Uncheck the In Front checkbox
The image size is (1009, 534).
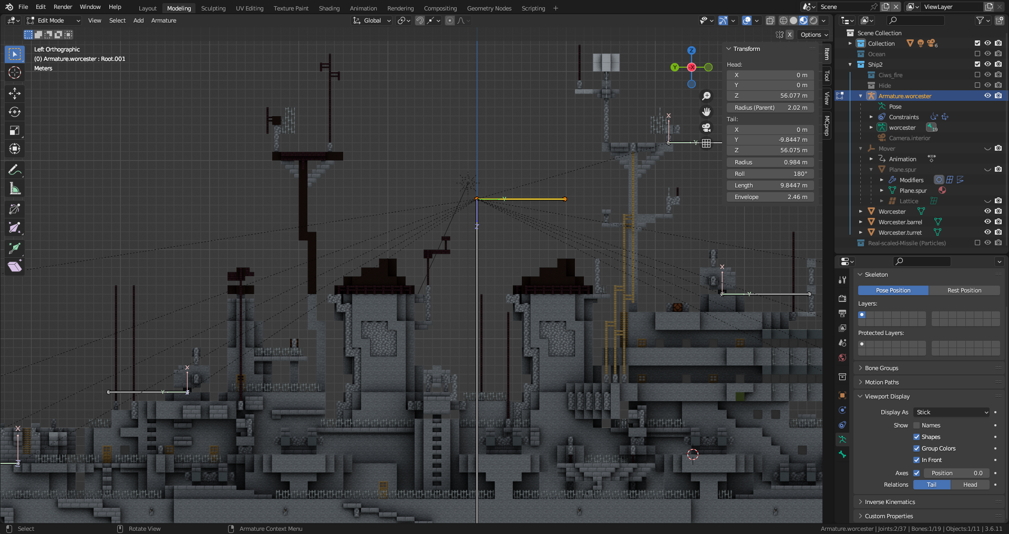tap(917, 460)
